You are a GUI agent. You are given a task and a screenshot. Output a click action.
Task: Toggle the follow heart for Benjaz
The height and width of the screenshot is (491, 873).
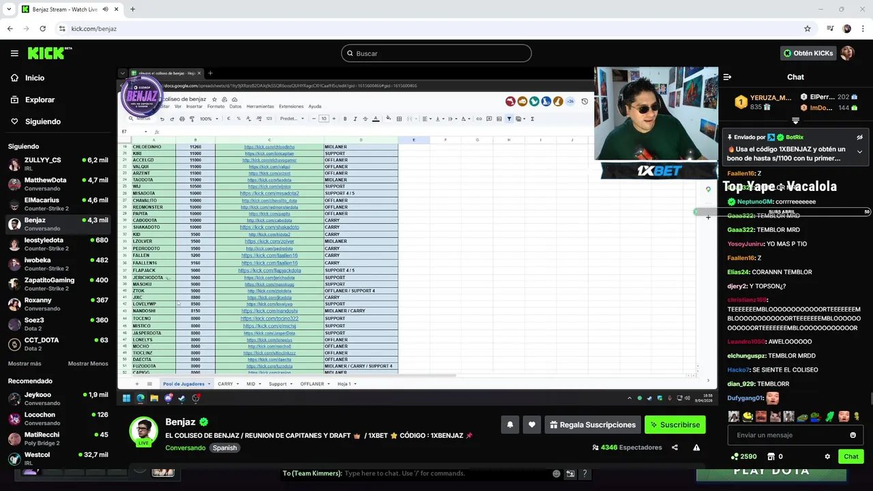point(532,425)
